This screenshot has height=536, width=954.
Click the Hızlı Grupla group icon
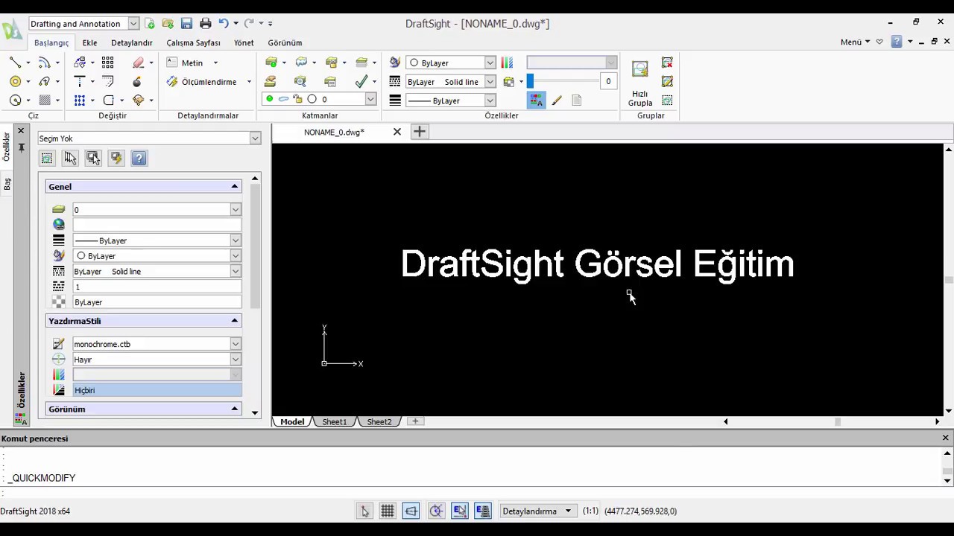point(640,83)
